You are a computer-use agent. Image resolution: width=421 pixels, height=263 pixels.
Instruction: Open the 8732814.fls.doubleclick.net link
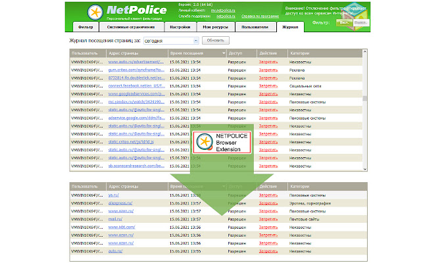[136, 78]
